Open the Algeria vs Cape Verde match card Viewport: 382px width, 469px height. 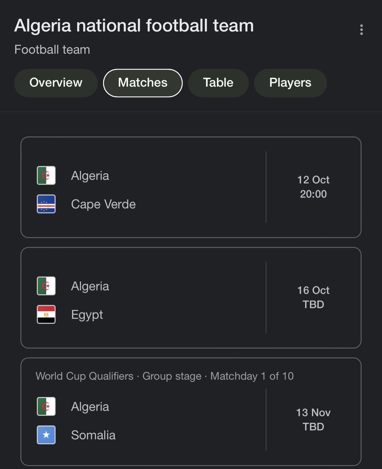tap(191, 187)
